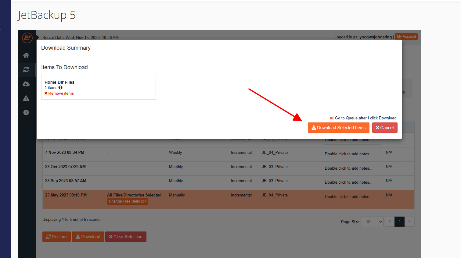Click the notes field for 28 Oct 2023 backup

[x=353, y=168]
